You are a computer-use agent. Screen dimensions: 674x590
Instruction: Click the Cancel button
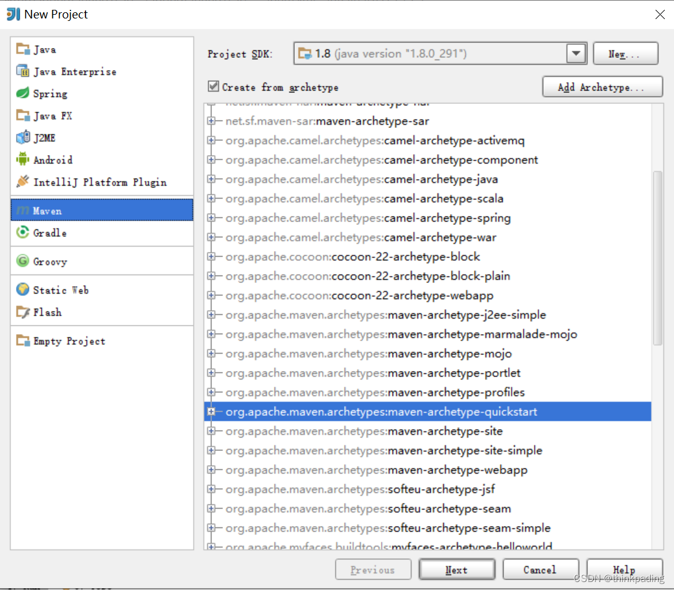(540, 570)
